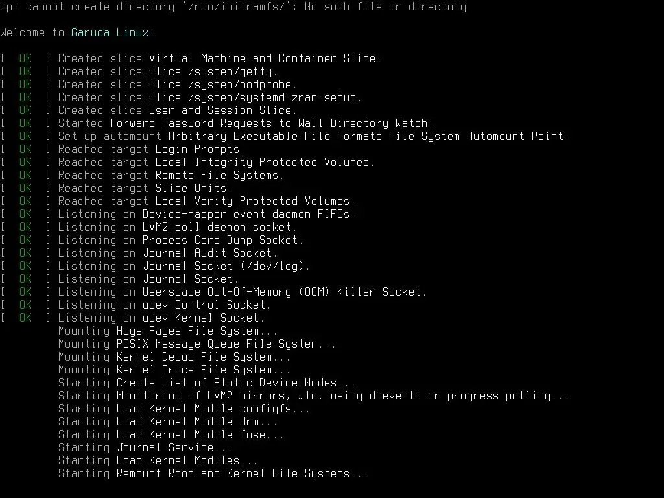The image size is (664, 498).
Task: Select 'Arbitrary Executable File Formats' automount line
Action: click(x=285, y=136)
